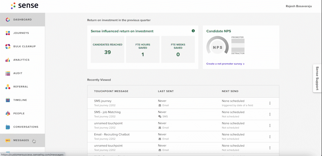Click the Promoter bar in NPS card
Viewport: 322px width, 156px height.
[x=238, y=41]
